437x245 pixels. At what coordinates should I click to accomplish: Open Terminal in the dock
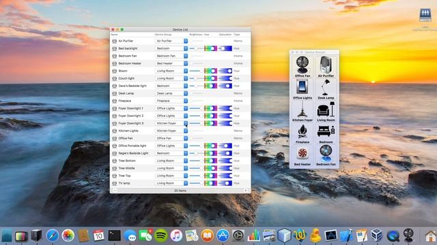tap(114, 235)
